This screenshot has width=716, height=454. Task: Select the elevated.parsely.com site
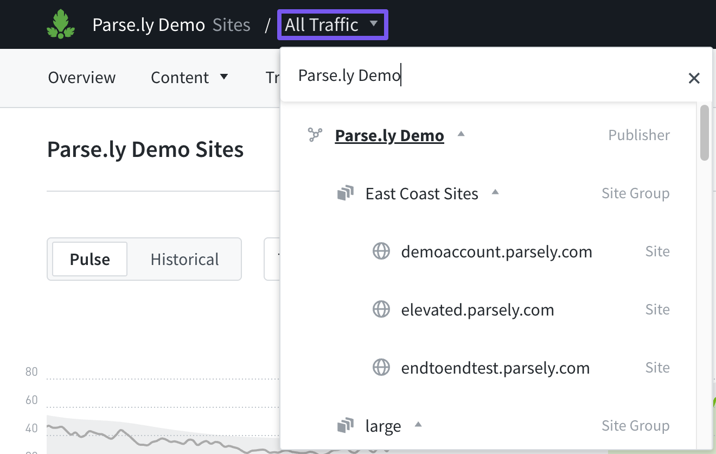[x=477, y=310]
